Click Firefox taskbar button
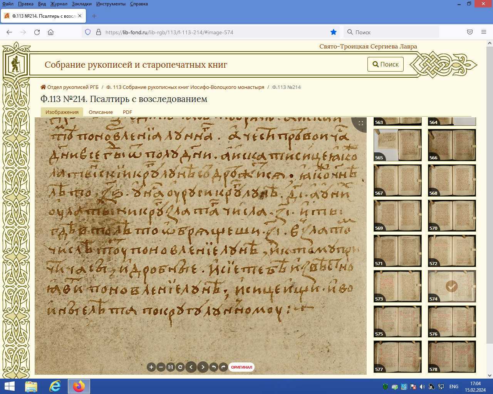The width and height of the screenshot is (493, 394). point(79,386)
